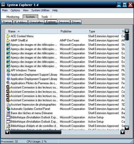This screenshot has height=144, width=134.
Task: Click the vertical scrollbar up arrow
Action: [x=127, y=31]
